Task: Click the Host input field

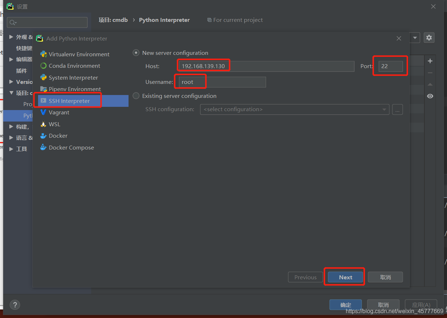Action: (x=266, y=66)
